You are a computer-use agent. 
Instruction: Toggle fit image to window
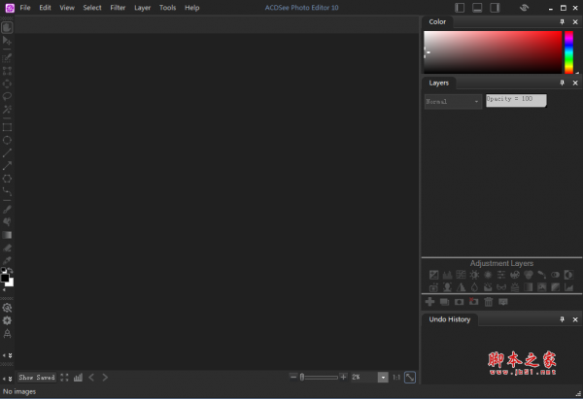pos(410,378)
